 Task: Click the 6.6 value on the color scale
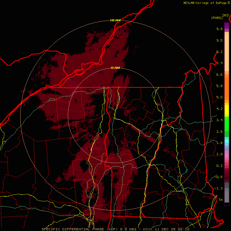(219, 74)
